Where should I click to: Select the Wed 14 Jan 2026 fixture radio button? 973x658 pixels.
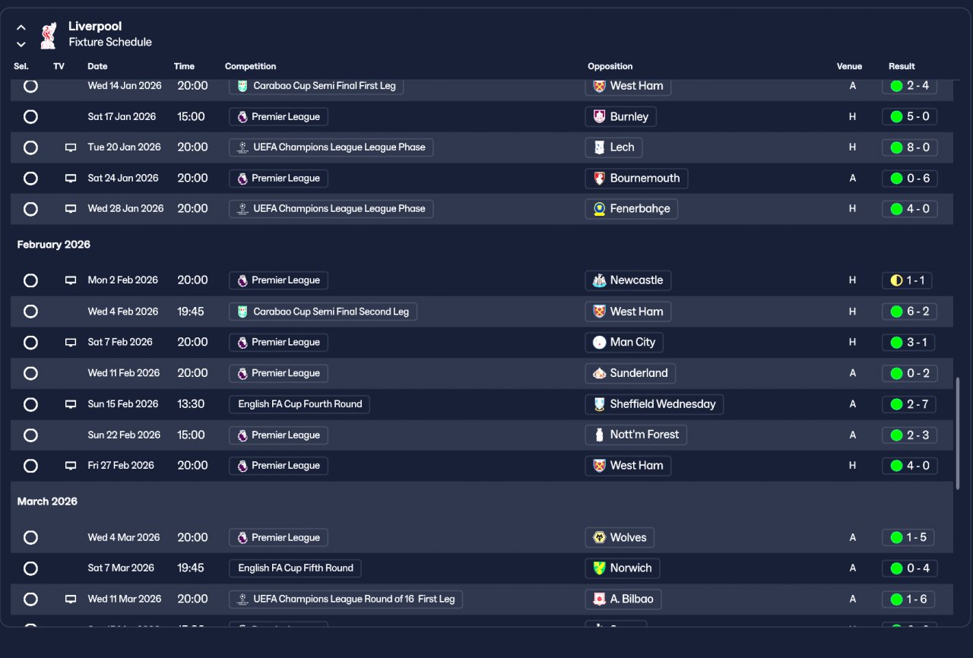(x=30, y=86)
